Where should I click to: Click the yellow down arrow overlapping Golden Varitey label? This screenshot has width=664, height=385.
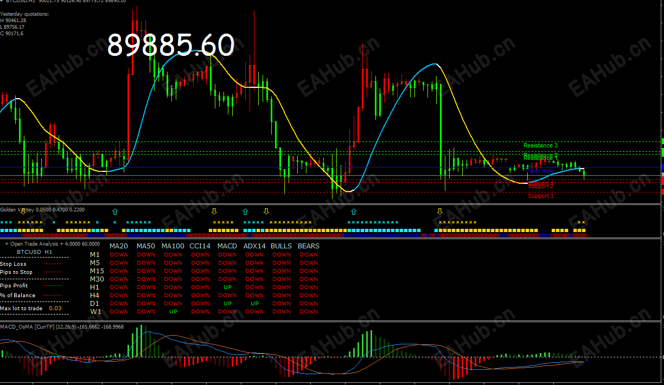point(23,211)
